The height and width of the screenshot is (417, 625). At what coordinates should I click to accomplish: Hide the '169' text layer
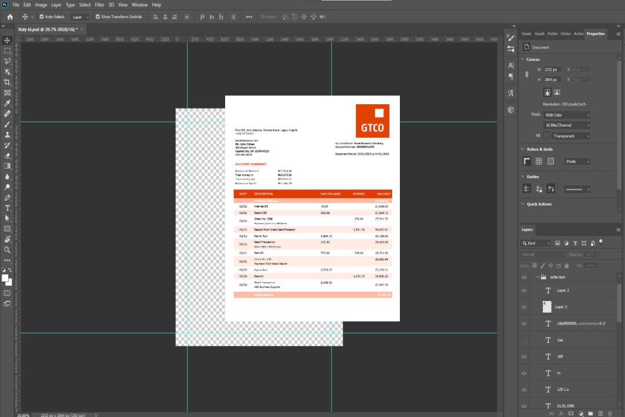[x=524, y=357]
